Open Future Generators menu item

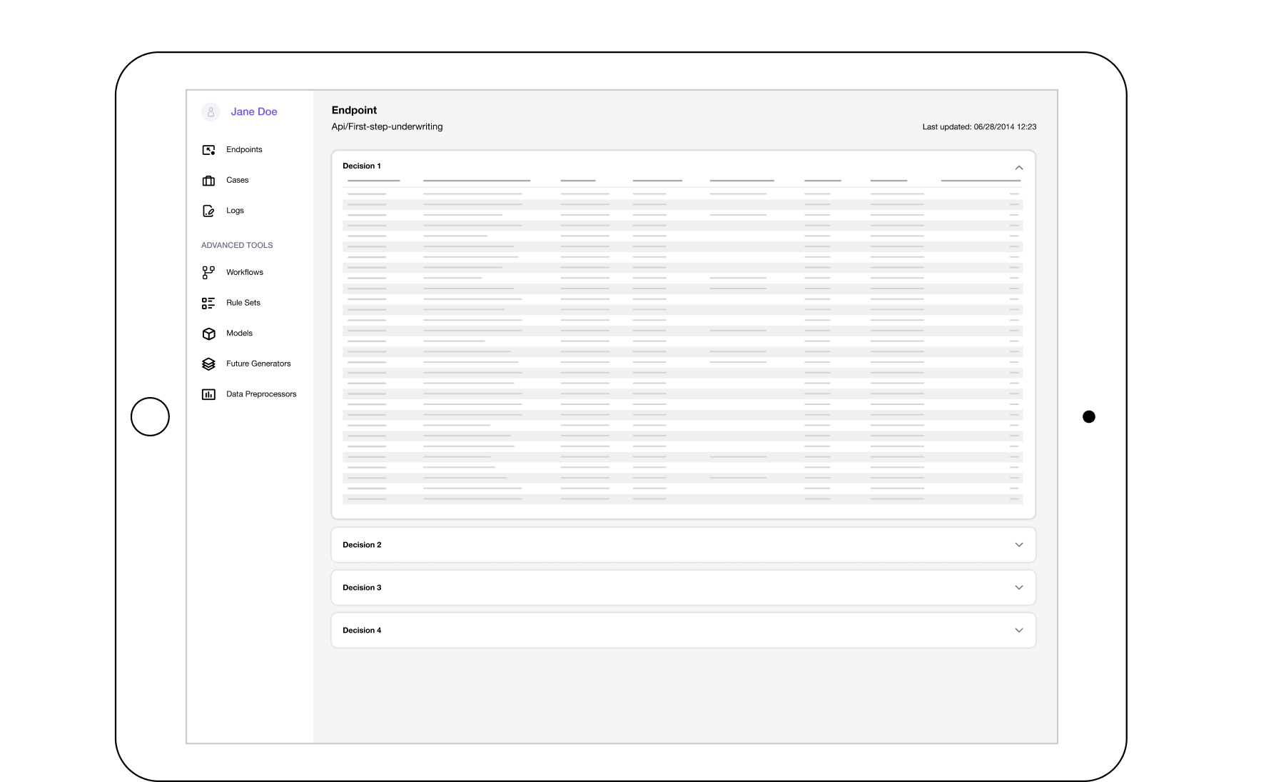258,364
